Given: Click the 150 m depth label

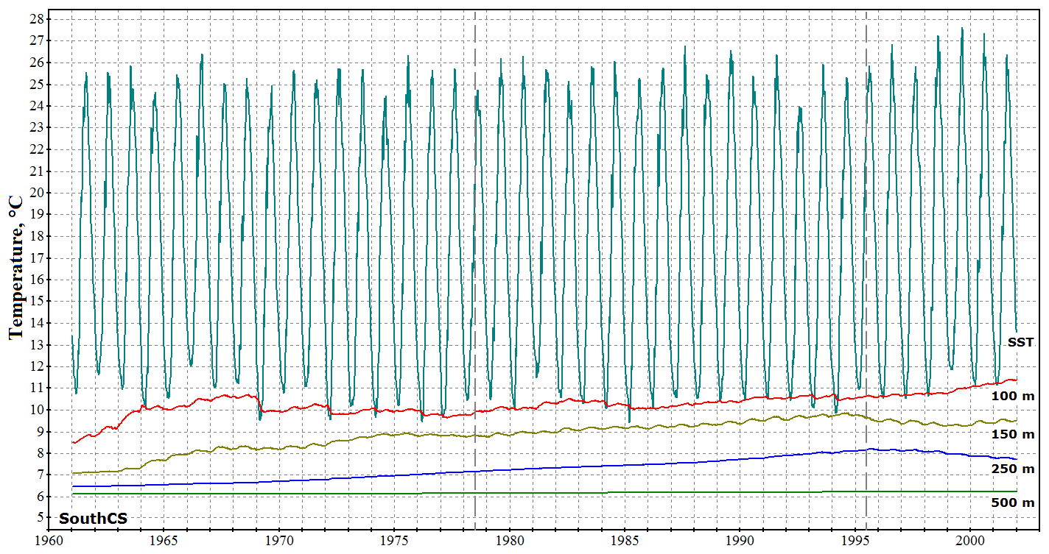Looking at the screenshot, I should [x=1014, y=434].
